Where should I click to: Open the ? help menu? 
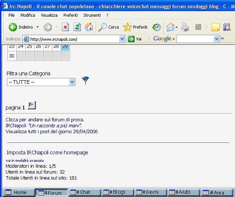pos(107,15)
